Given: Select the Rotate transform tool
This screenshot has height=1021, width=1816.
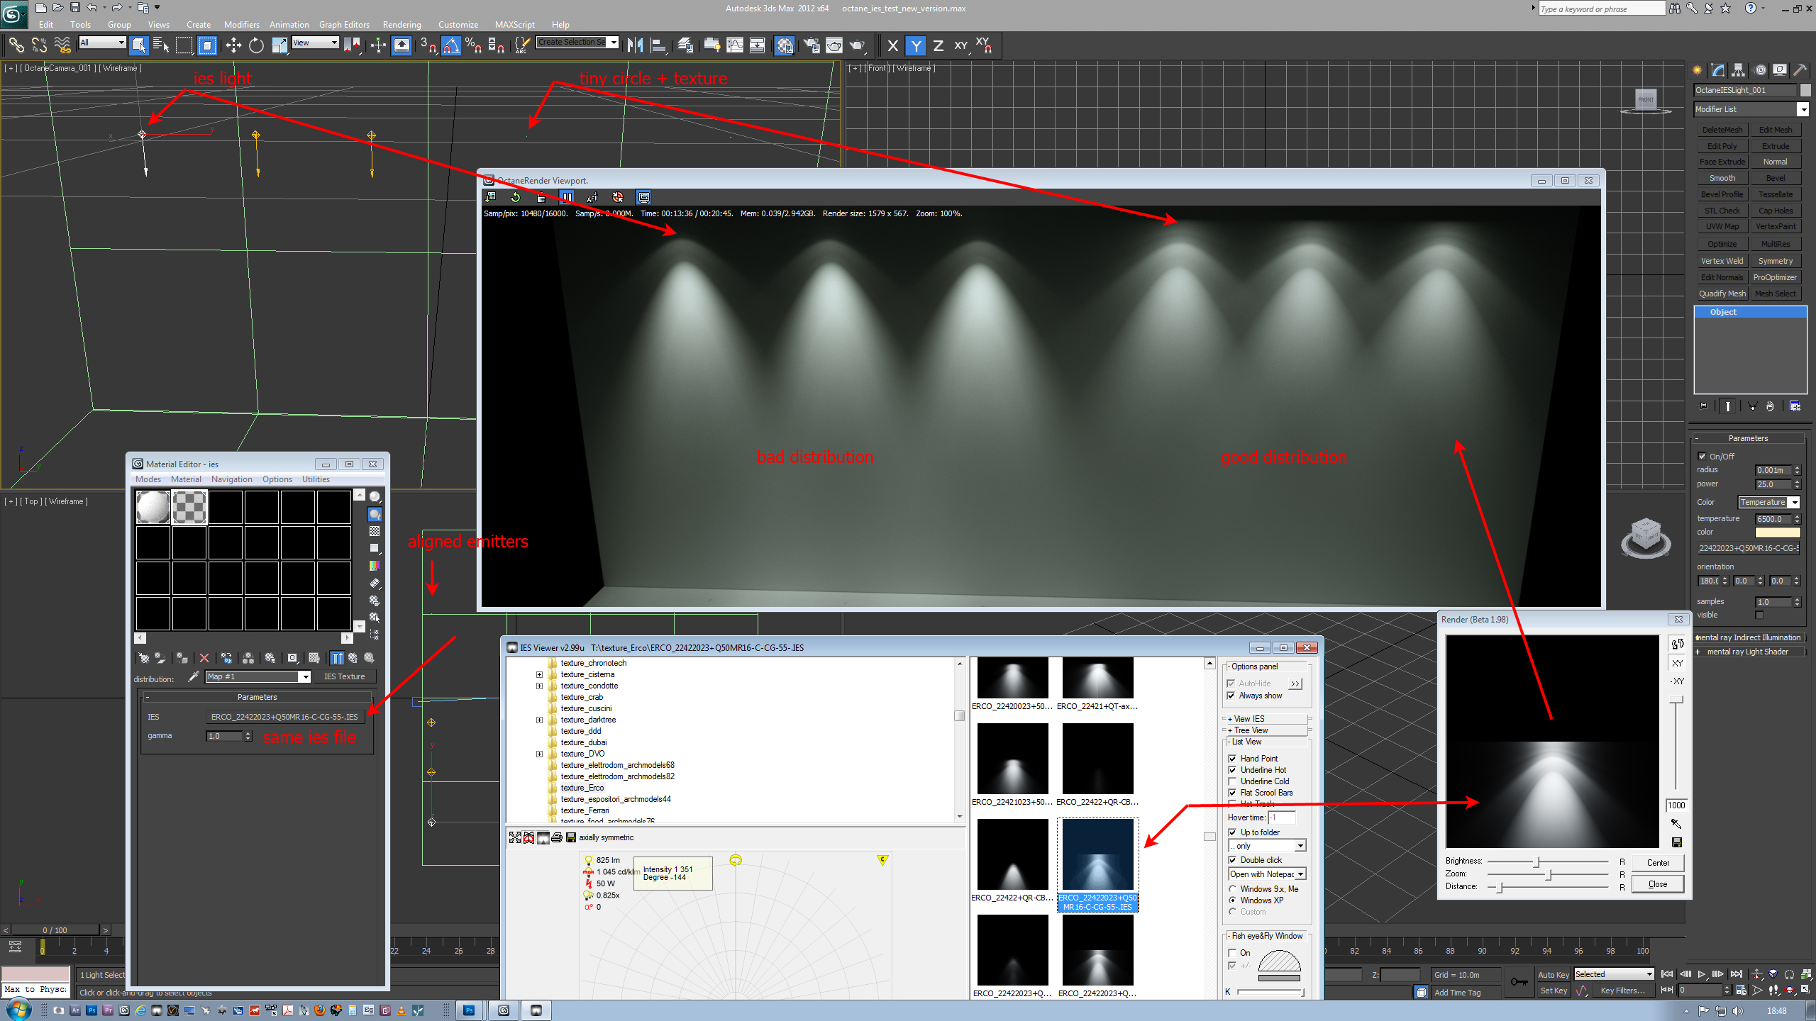Looking at the screenshot, I should point(256,45).
